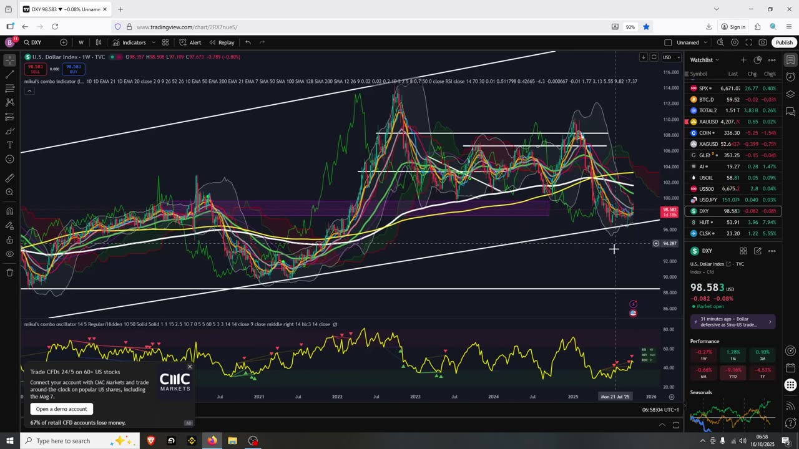Select the zoom in tool
This screenshot has height=449, width=799.
click(10, 192)
